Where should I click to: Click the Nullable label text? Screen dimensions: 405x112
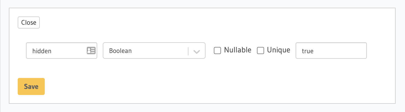coord(238,50)
